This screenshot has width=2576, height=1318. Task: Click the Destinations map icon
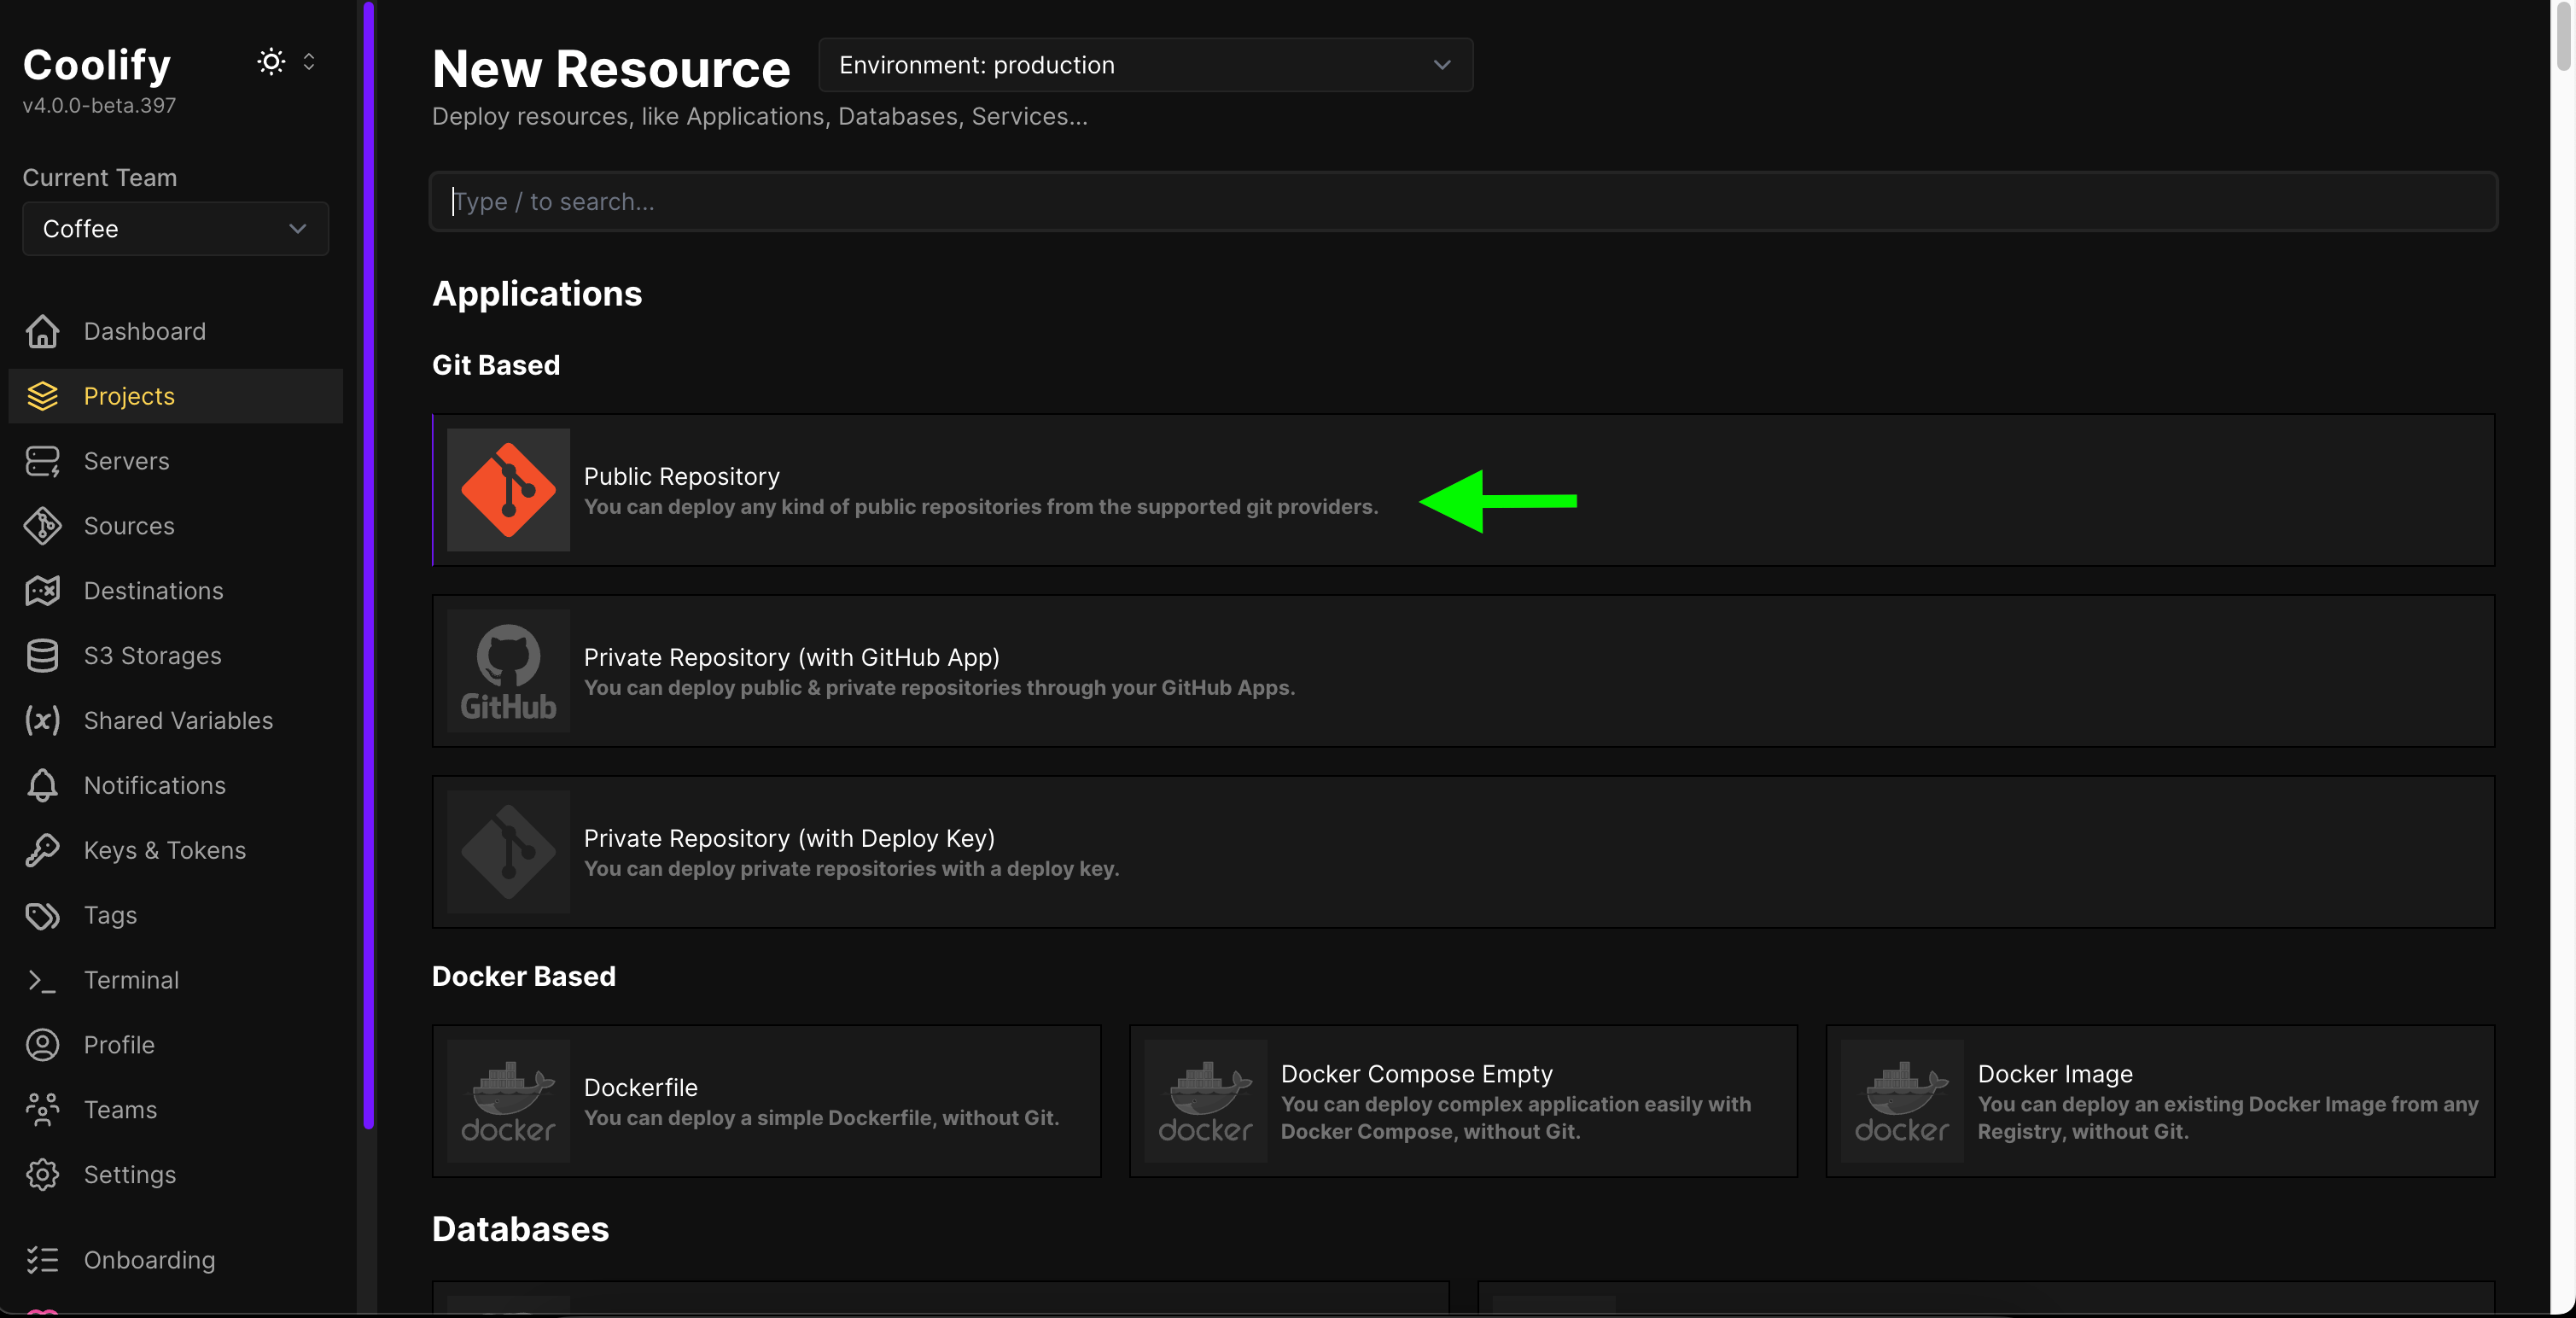[42, 591]
